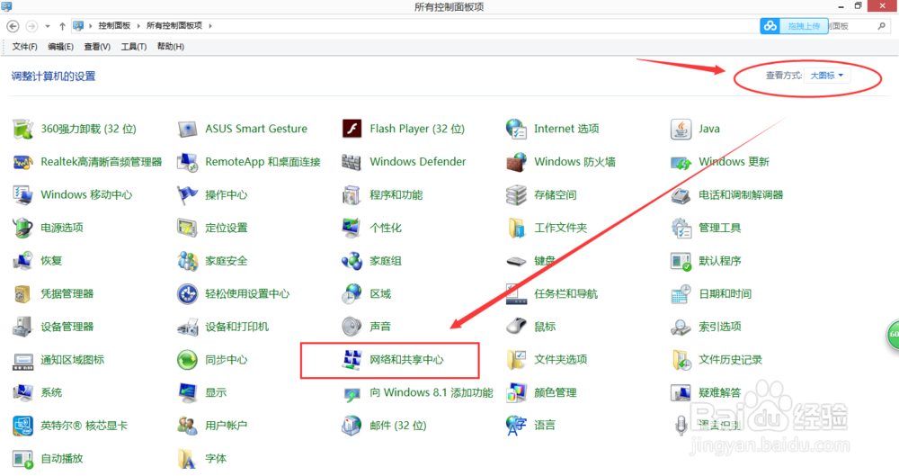Open the 程序和功能 icon
This screenshot has height=476, width=899.
[352, 195]
